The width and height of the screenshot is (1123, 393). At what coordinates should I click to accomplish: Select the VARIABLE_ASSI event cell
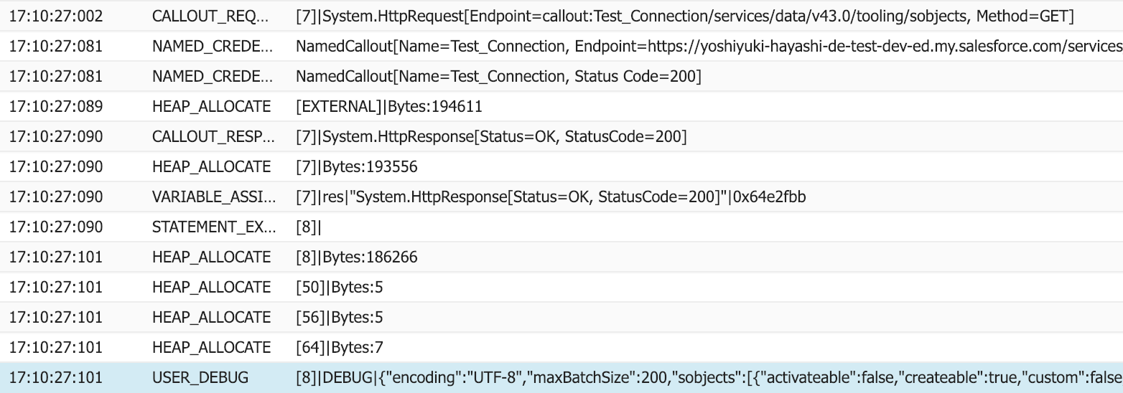point(212,197)
